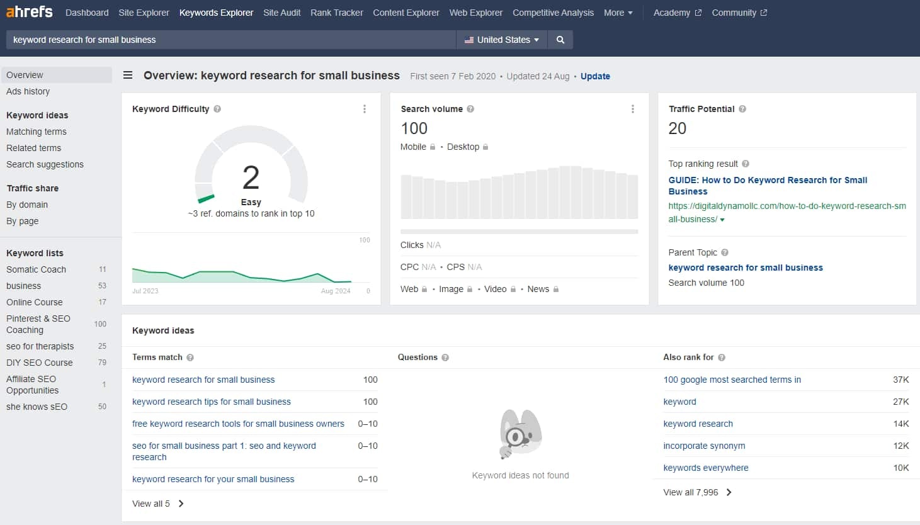Open Academy external link

[677, 13]
